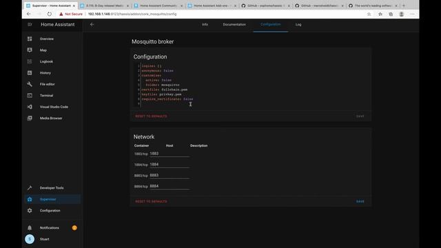Image resolution: width=441 pixels, height=248 pixels.
Task: Click the anonymous: false line
Action: [x=158, y=70]
